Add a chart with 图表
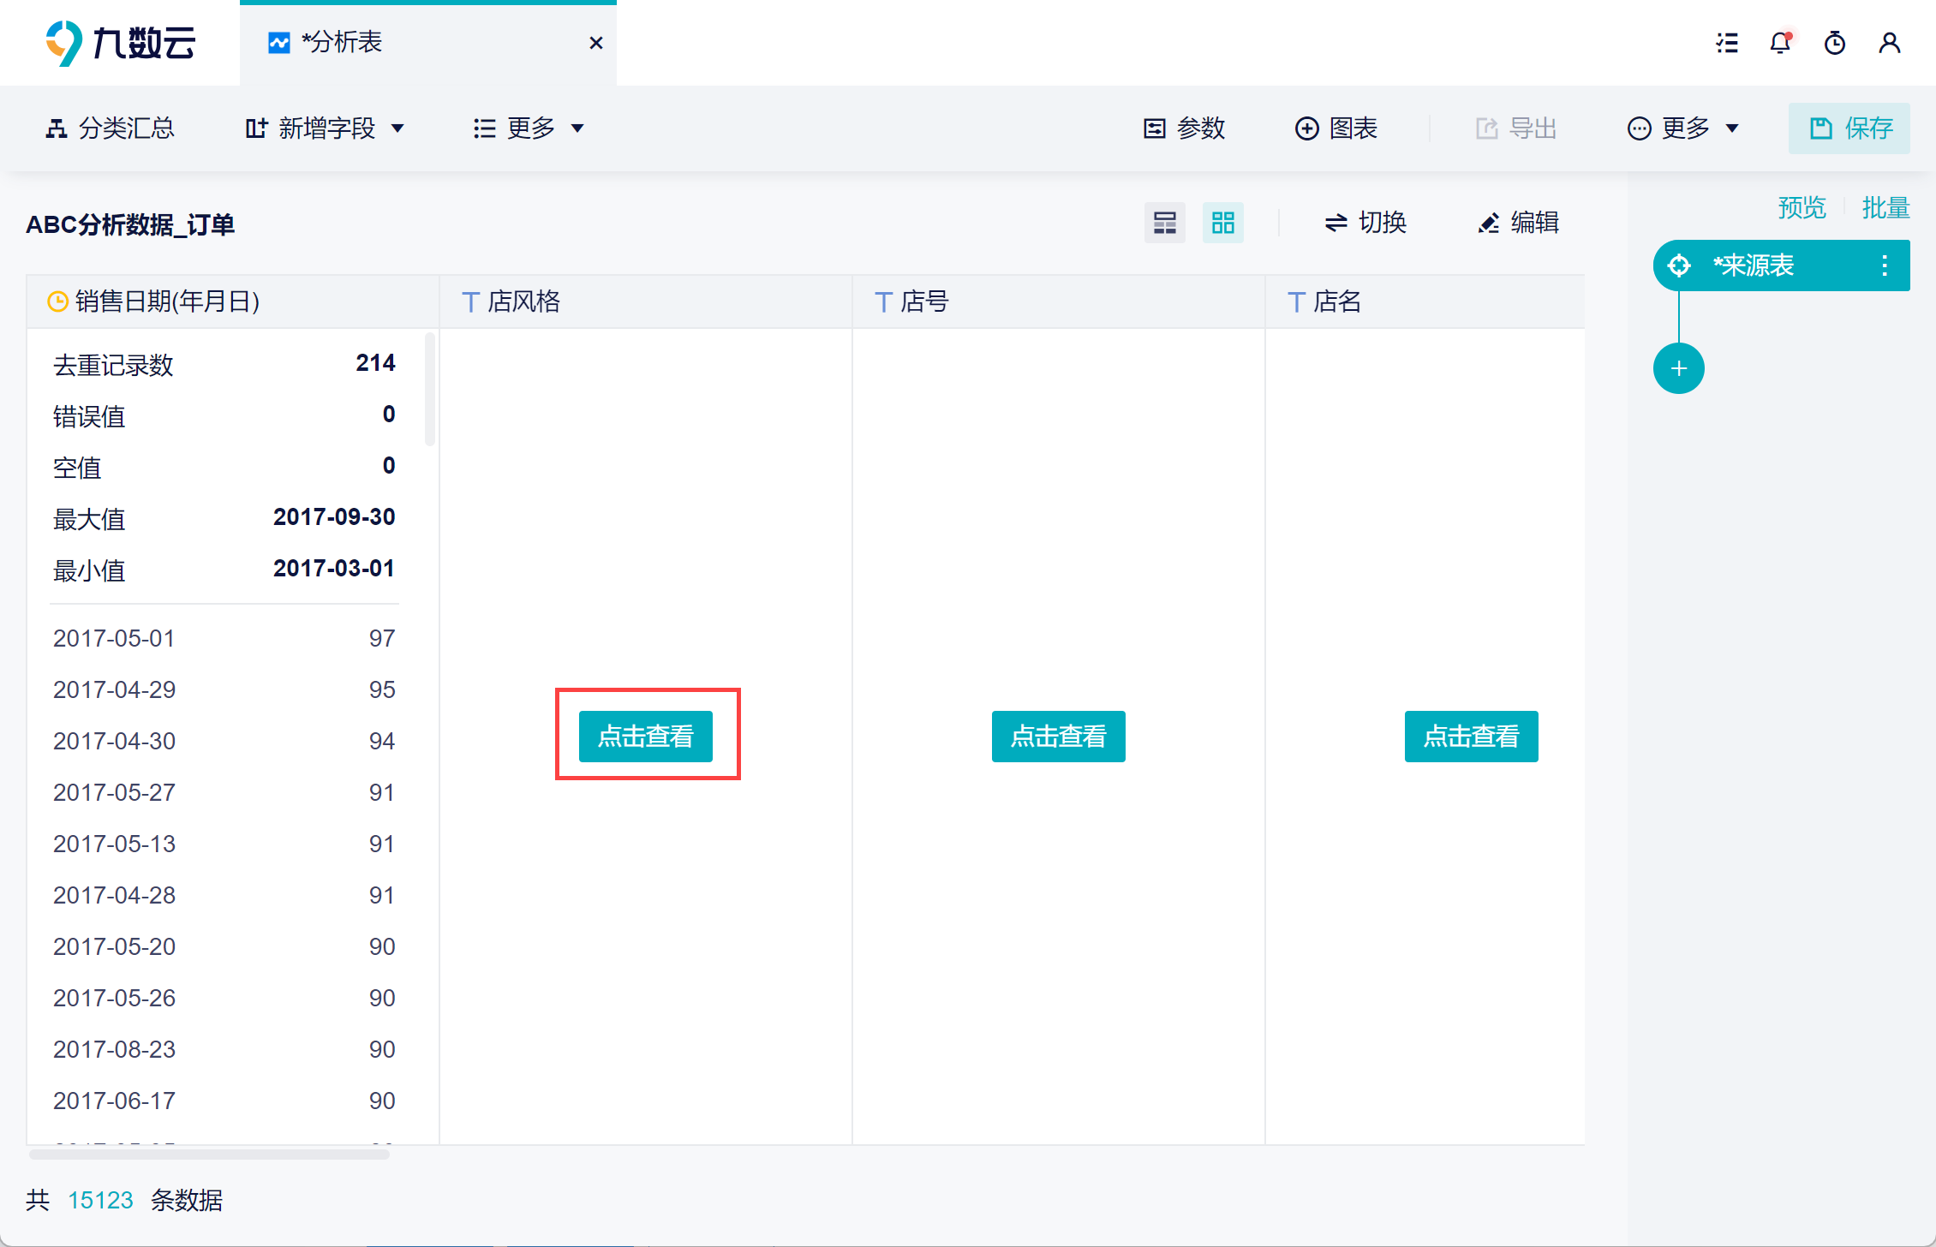This screenshot has height=1247, width=1936. 1335,128
